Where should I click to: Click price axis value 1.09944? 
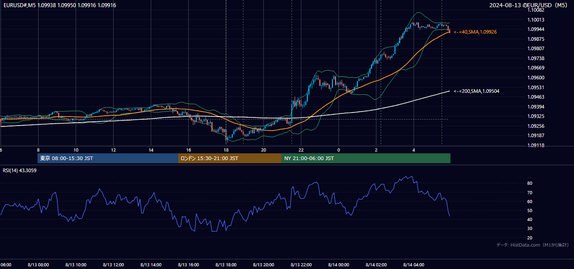(536, 29)
